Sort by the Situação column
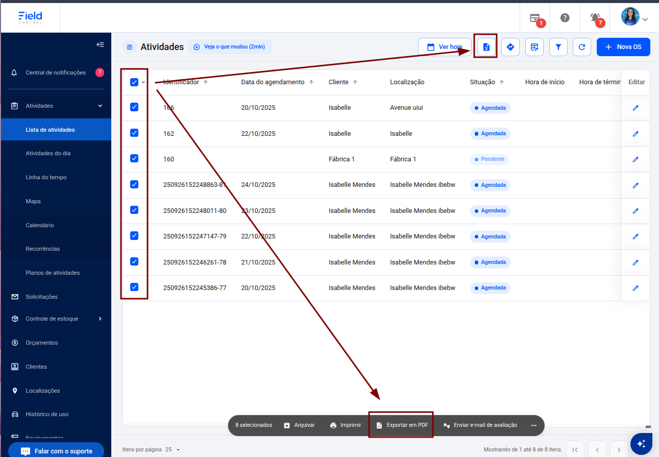Viewport: 659px width, 457px height. (x=487, y=82)
